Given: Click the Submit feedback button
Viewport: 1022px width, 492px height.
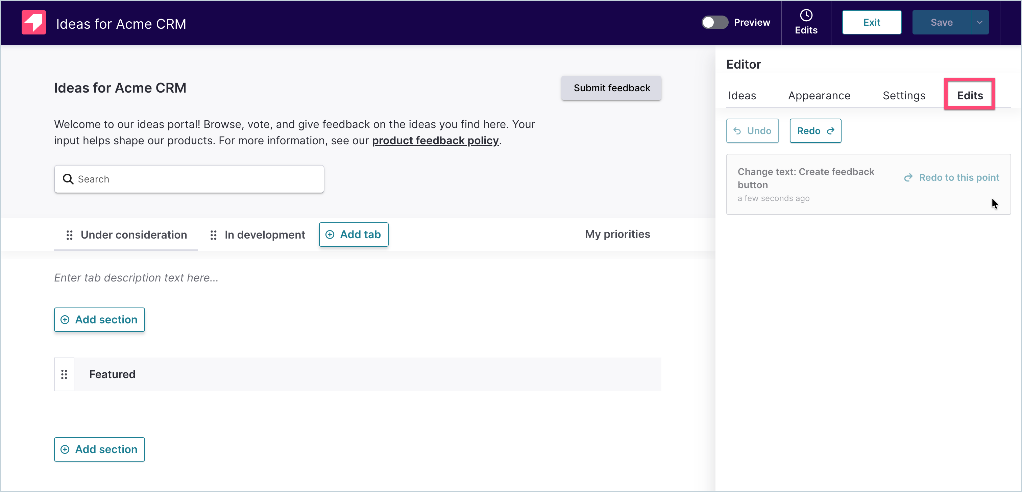Looking at the screenshot, I should click(x=611, y=88).
